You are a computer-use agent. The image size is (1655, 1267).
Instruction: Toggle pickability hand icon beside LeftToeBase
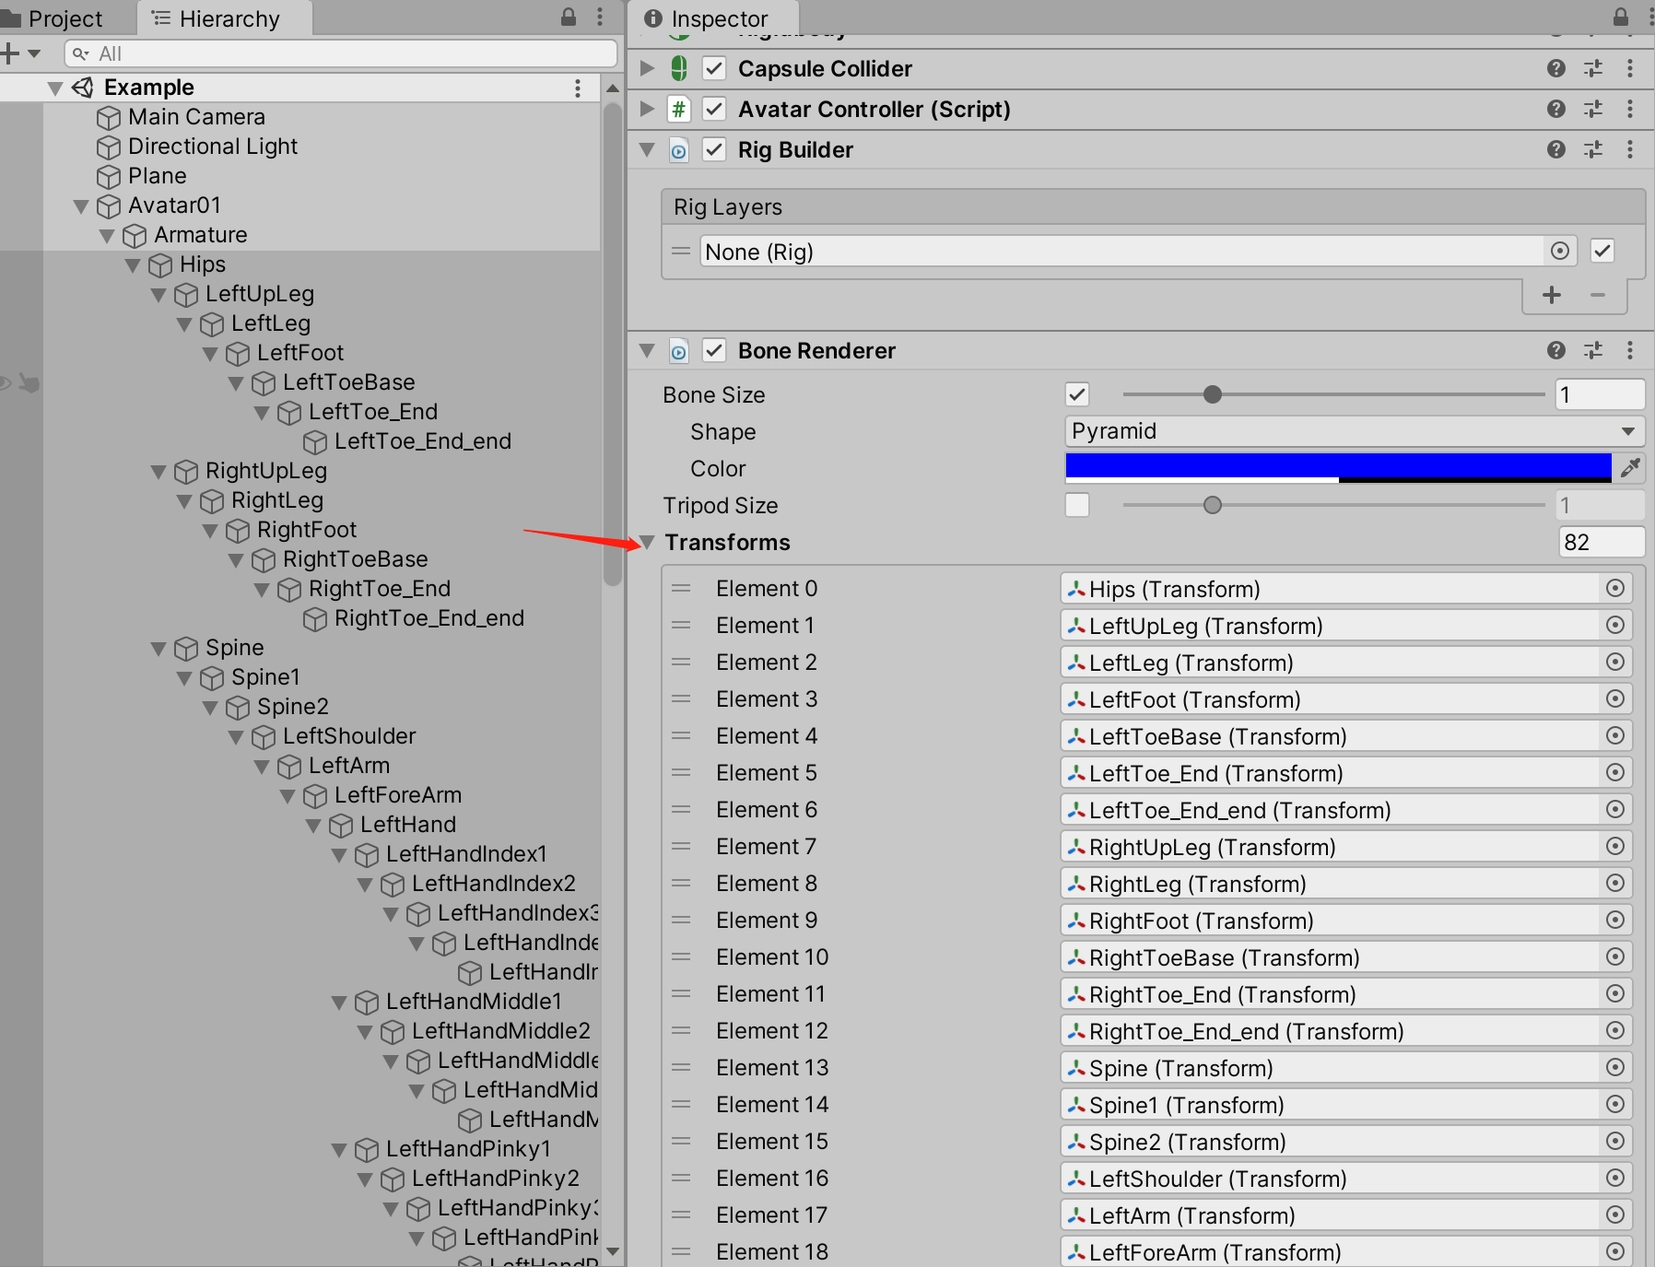(x=29, y=382)
